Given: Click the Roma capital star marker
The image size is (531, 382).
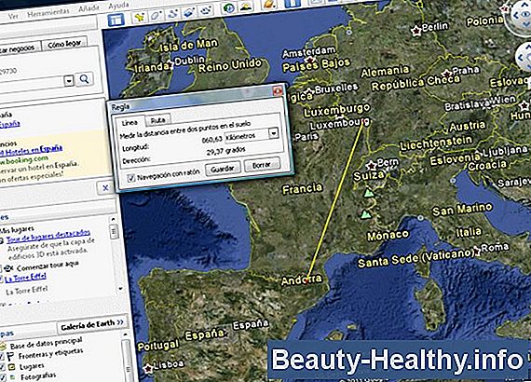Looking at the screenshot, I should [476, 251].
